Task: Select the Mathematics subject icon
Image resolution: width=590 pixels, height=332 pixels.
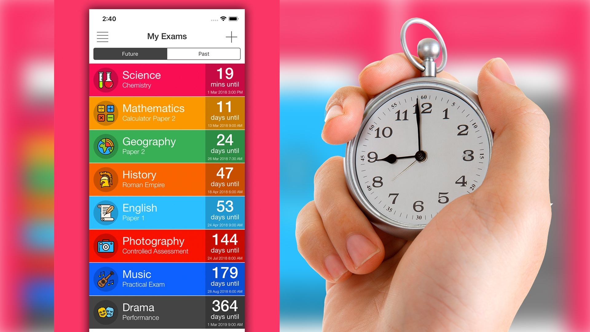Action: (106, 113)
